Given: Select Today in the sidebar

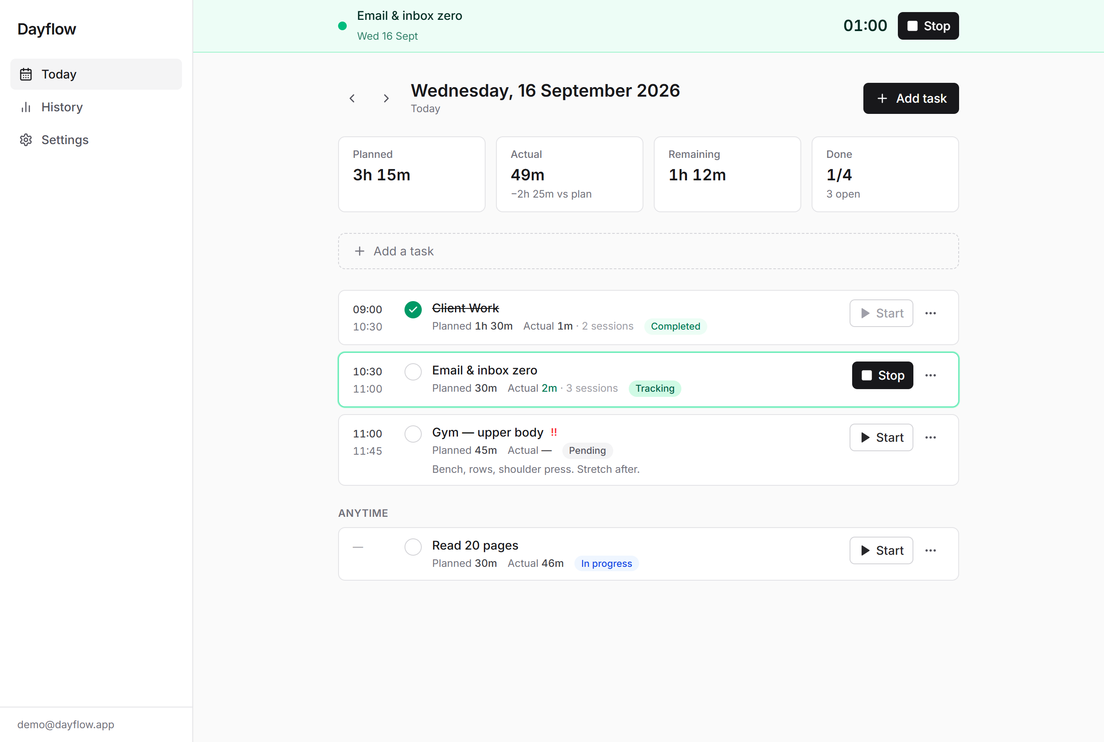Looking at the screenshot, I should point(96,74).
